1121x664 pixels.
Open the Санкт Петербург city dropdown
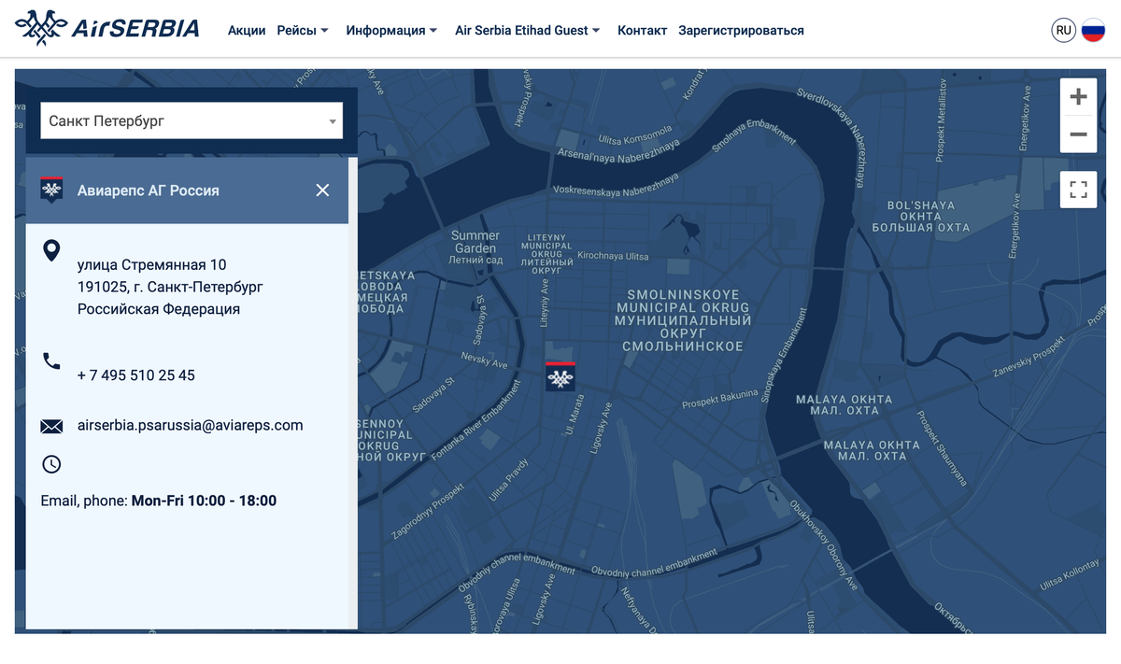(x=192, y=121)
